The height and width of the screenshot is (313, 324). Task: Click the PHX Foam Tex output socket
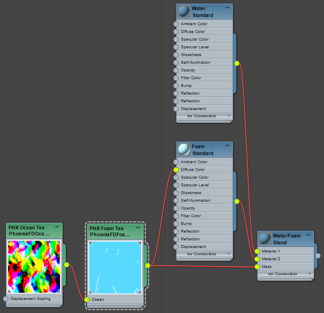click(148, 266)
